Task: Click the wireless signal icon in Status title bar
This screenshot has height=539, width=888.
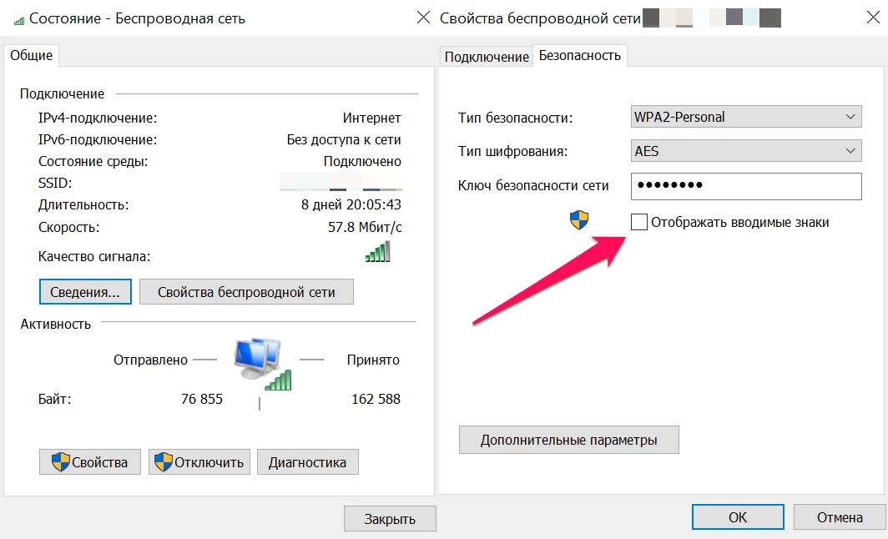Action: (x=18, y=20)
